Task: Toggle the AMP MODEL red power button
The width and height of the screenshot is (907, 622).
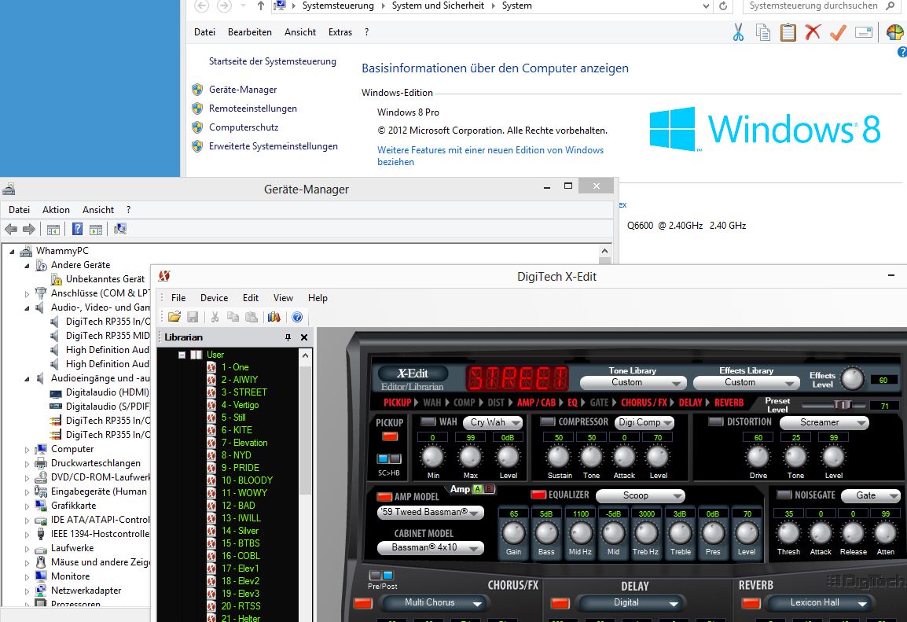Action: [384, 496]
